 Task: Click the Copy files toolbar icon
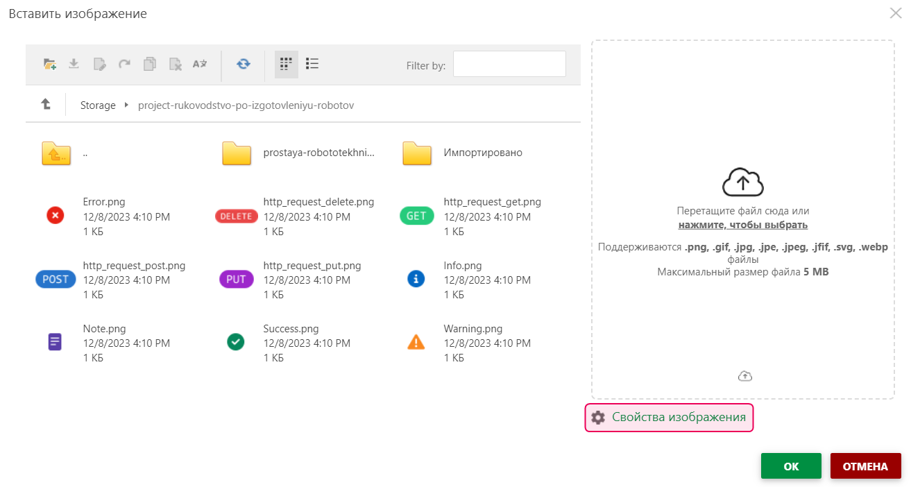149,64
